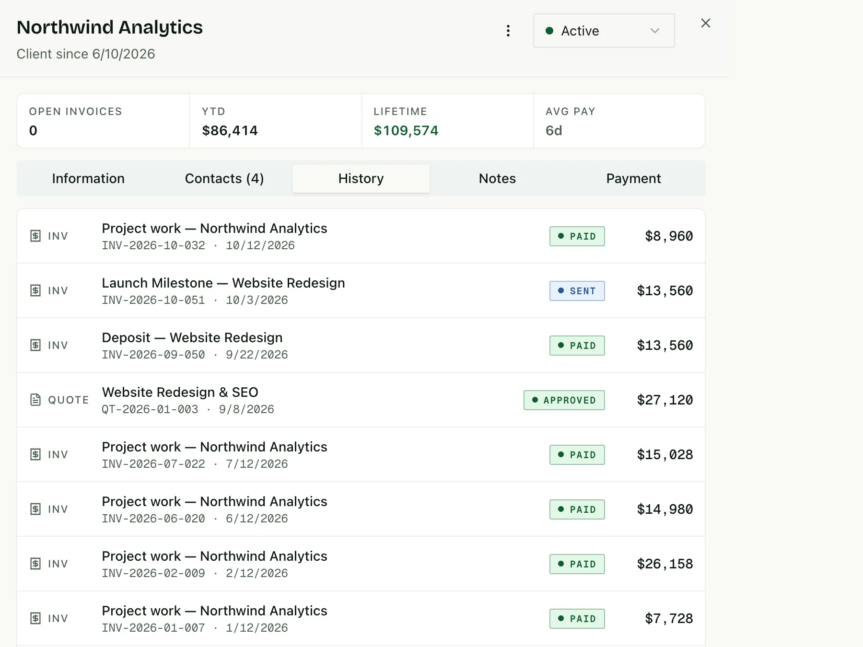This screenshot has height=647, width=863.
Task: Open the Contacts (4) tab
Action: click(224, 178)
